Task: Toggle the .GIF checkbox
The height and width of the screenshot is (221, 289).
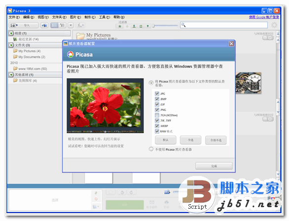Action: pos(157,104)
